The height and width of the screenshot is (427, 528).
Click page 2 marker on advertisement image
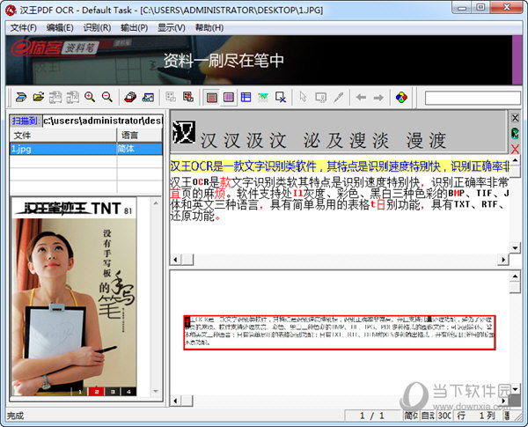[96, 392]
